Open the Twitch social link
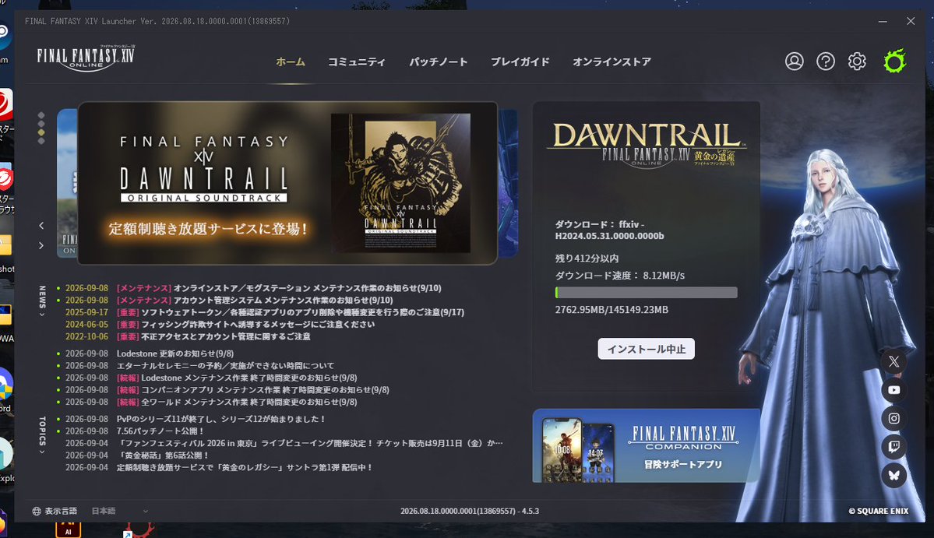The width and height of the screenshot is (934, 538). pos(894,447)
